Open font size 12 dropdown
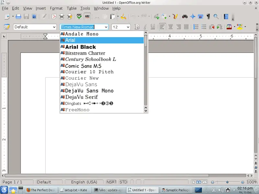This screenshot has width=259, height=194. click(128, 27)
